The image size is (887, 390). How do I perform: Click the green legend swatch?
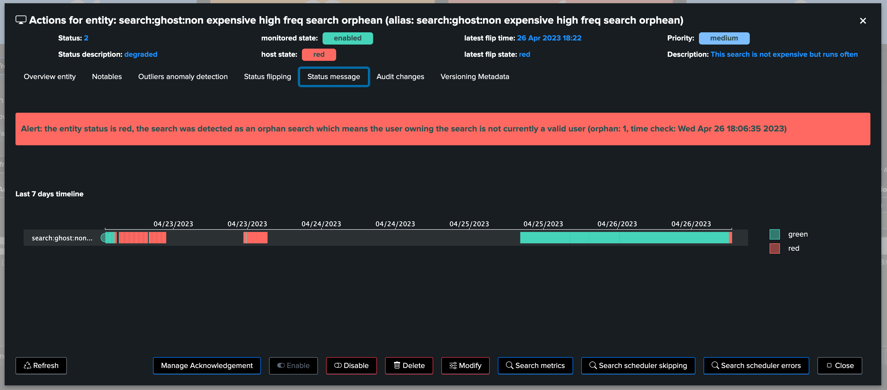tap(774, 234)
